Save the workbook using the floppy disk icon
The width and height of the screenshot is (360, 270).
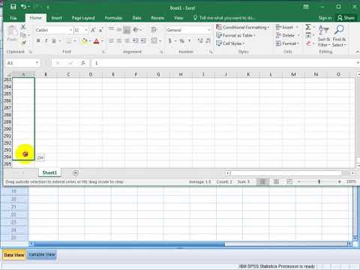coord(13,7)
